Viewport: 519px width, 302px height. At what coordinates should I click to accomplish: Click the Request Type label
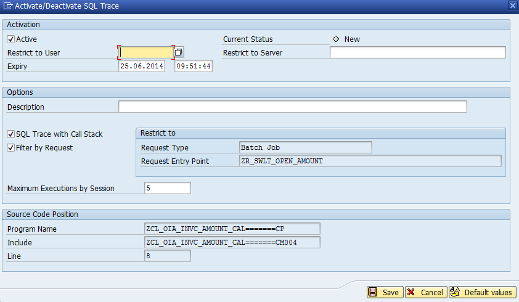165,148
